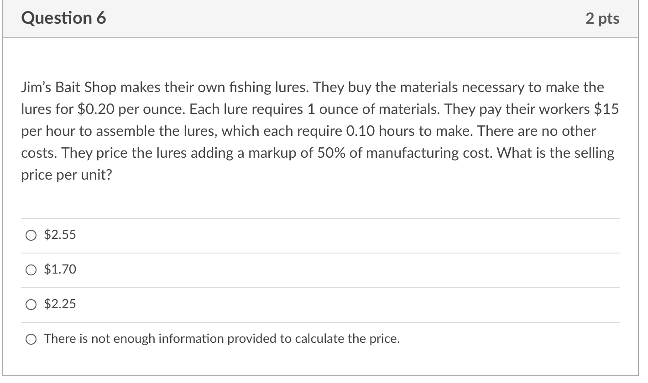The height and width of the screenshot is (383, 648).
Task: Click the words 'price per unit?'
Action: click(67, 175)
